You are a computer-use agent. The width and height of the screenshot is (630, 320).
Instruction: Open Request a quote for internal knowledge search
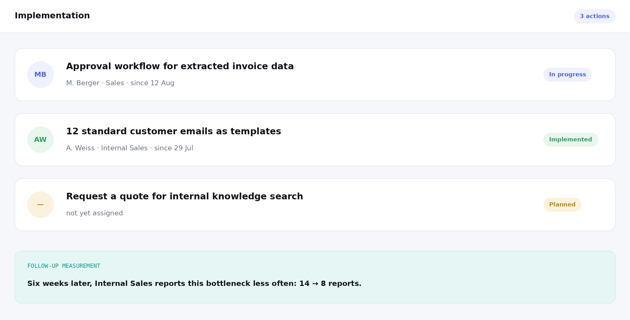pyautogui.click(x=185, y=196)
